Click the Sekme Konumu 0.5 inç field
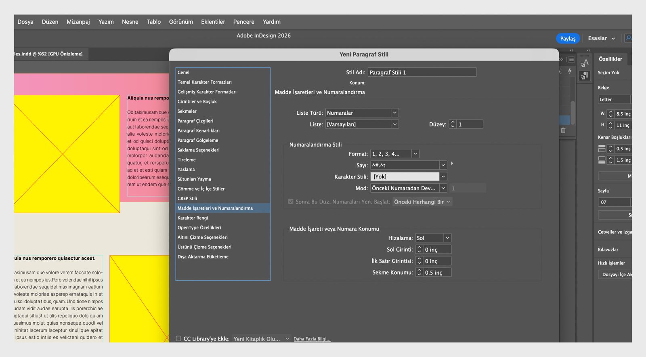 437,273
